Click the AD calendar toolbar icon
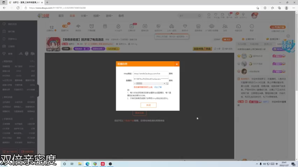 (x=145, y=26)
